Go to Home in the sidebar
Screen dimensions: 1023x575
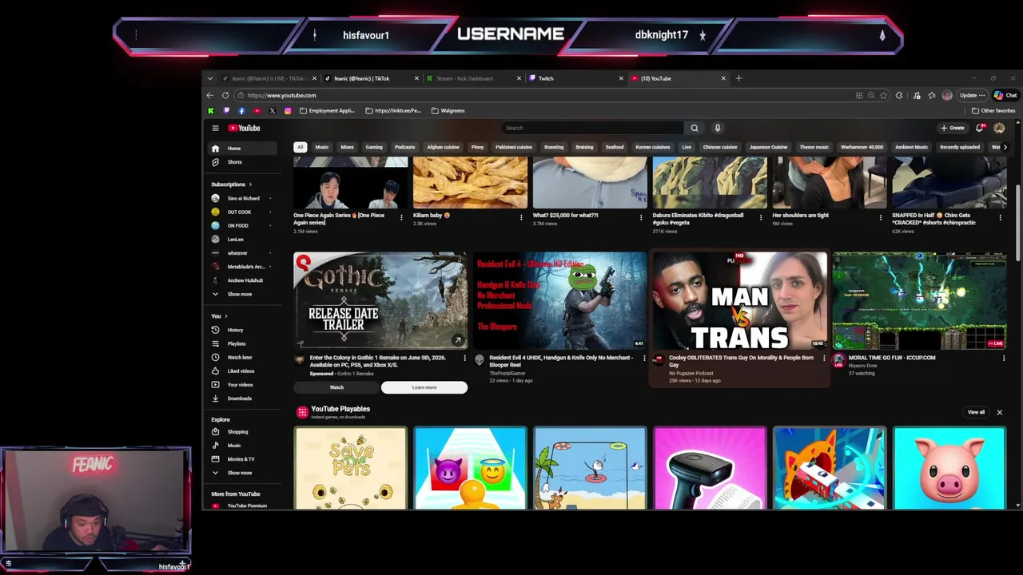pyautogui.click(x=243, y=149)
